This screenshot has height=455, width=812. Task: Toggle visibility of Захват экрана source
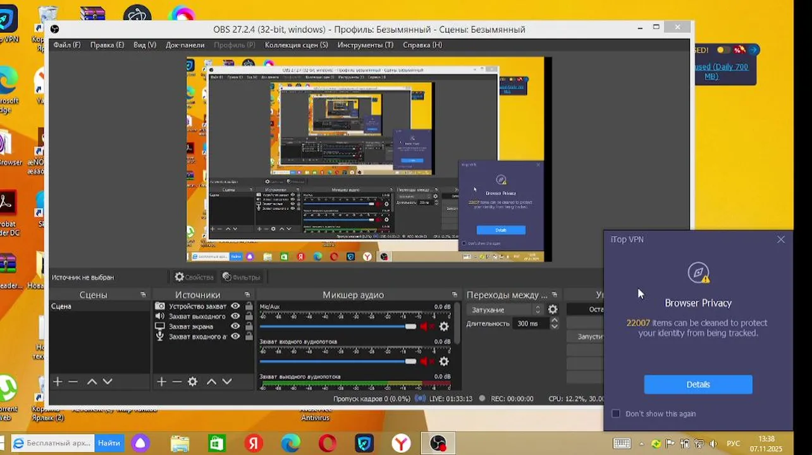click(x=235, y=327)
